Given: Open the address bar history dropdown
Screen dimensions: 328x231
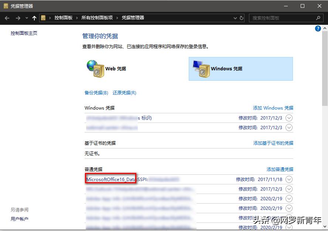Looking at the screenshot, I should point(235,17).
